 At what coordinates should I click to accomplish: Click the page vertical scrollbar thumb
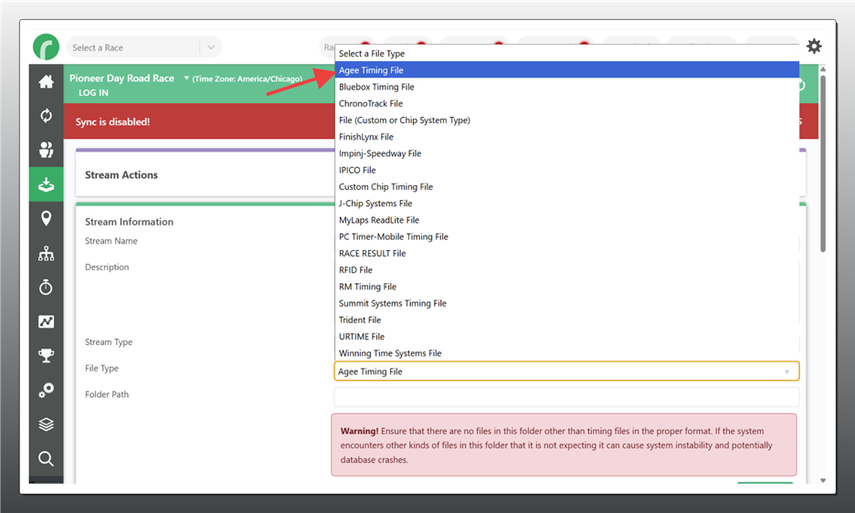823,163
